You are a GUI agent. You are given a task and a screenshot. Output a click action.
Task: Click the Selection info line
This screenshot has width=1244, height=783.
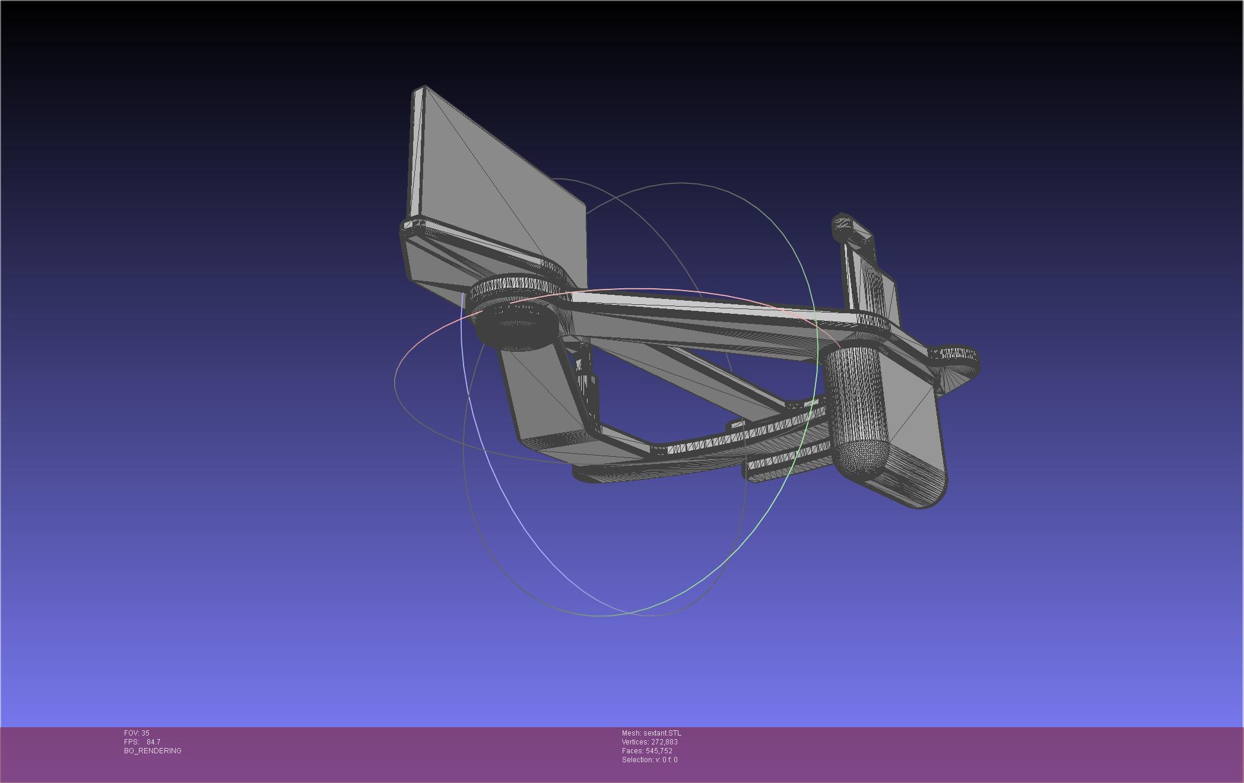tap(649, 760)
